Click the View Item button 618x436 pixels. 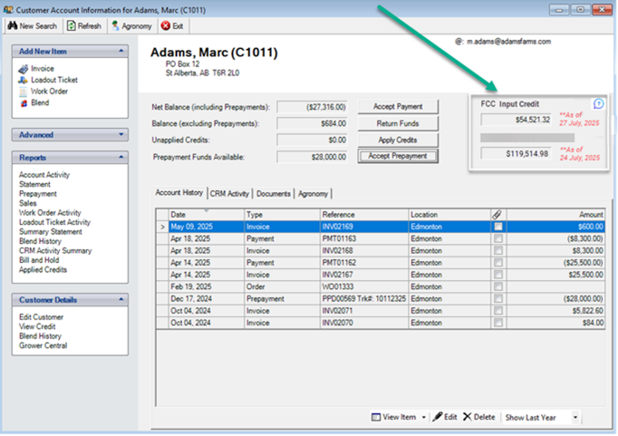(394, 417)
